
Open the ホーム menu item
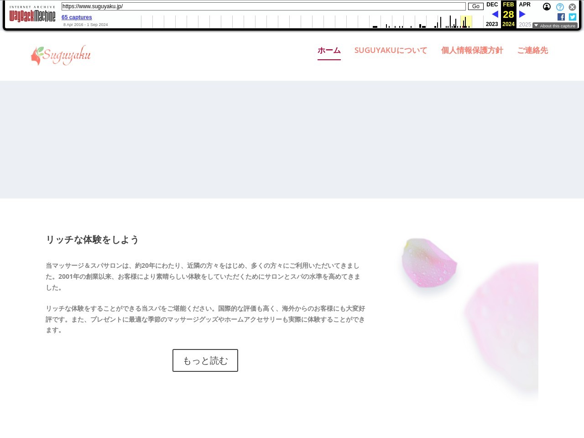coord(329,51)
